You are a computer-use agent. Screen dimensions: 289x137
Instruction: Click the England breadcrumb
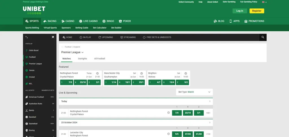click(77, 47)
